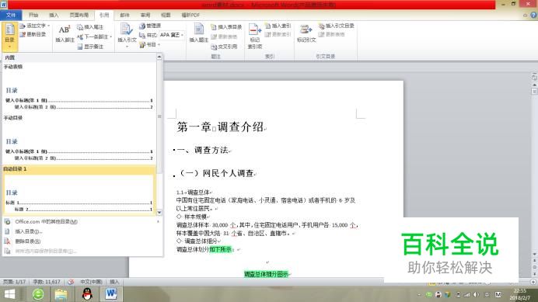The image size is (538, 302).
Task: Switch to the 福昕PDF tab
Action: pyautogui.click(x=190, y=15)
